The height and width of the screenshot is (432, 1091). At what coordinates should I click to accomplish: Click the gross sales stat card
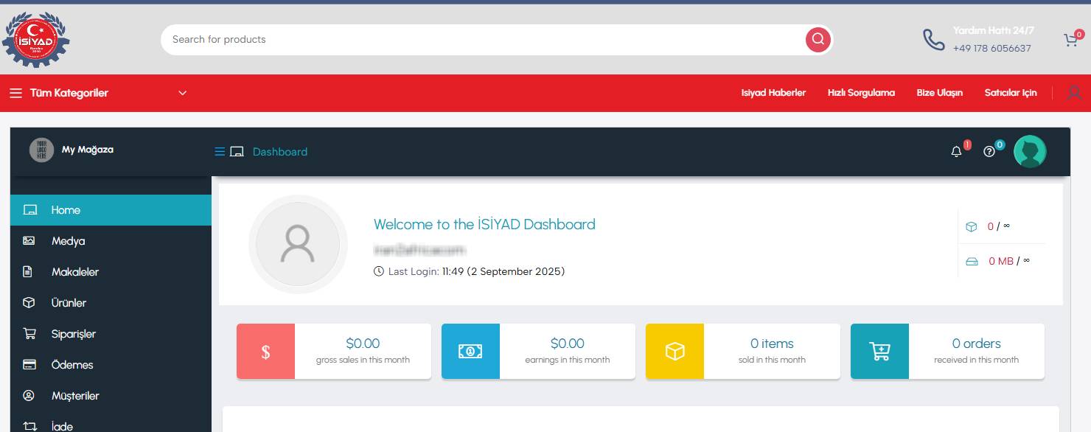pos(333,352)
